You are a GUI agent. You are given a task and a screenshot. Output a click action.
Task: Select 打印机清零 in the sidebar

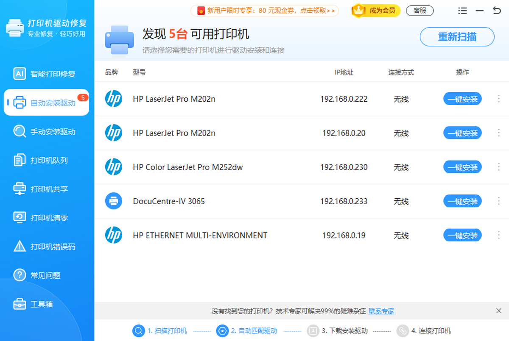tap(47, 218)
